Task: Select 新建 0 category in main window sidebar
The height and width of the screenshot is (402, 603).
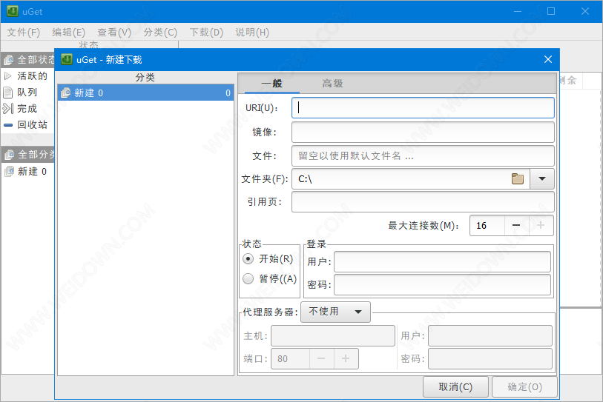Action: point(27,171)
